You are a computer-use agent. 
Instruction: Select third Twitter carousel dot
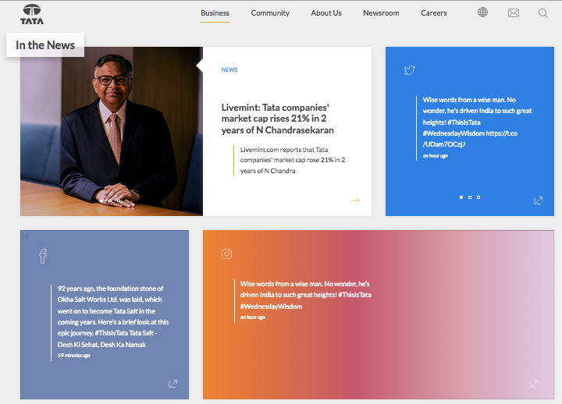coord(478,197)
